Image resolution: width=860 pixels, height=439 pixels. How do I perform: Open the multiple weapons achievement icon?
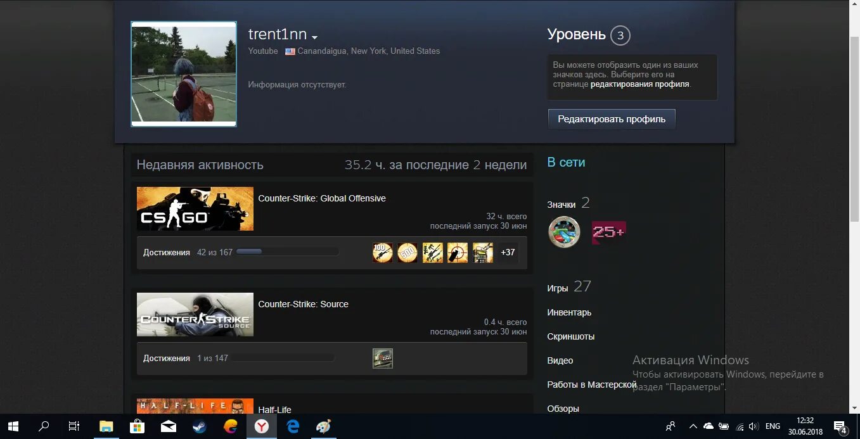(x=433, y=253)
